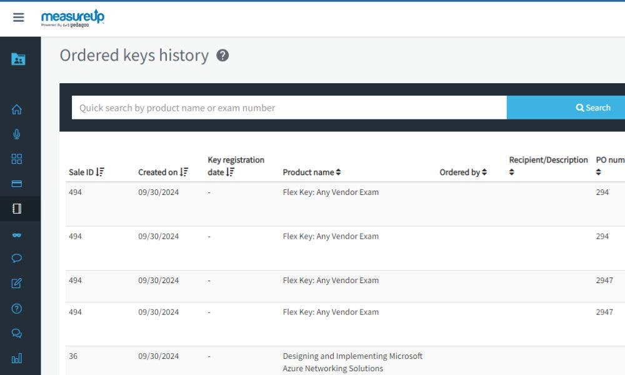
Task: Open the help icon beside Ordered keys history
Action: click(x=222, y=56)
